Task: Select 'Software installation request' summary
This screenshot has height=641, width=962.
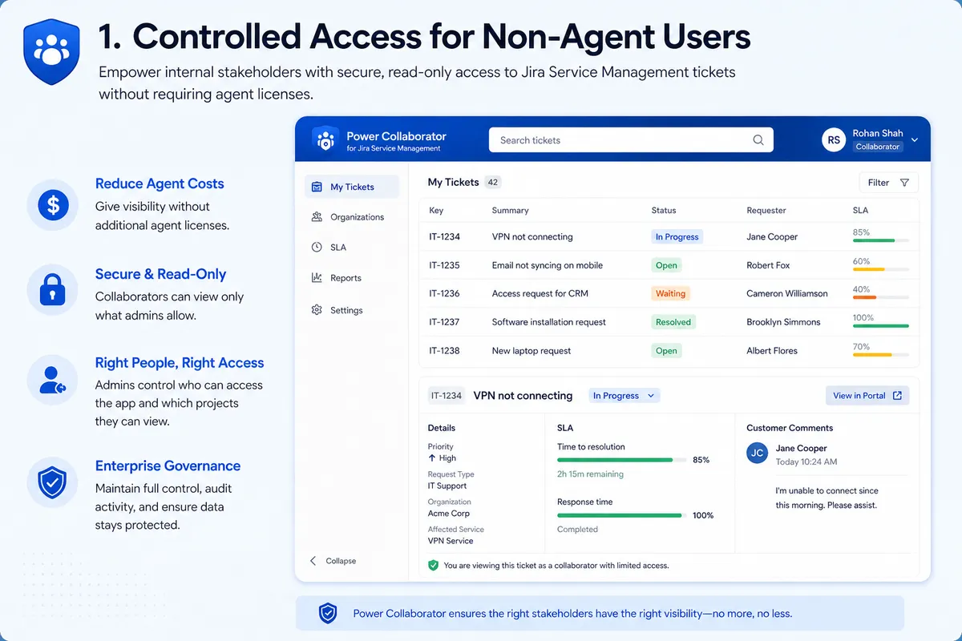Action: (549, 322)
